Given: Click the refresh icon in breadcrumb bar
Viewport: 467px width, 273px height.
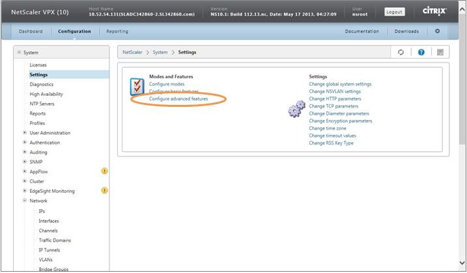Looking at the screenshot, I should click(x=401, y=52).
